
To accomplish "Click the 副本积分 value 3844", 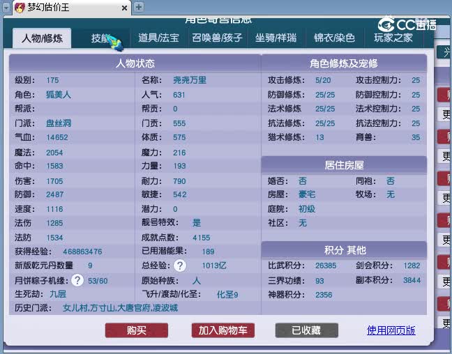I will pyautogui.click(x=412, y=280).
